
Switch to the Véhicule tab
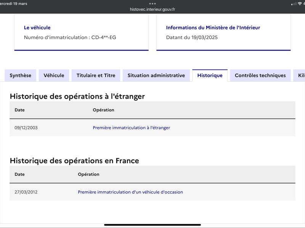click(54, 75)
